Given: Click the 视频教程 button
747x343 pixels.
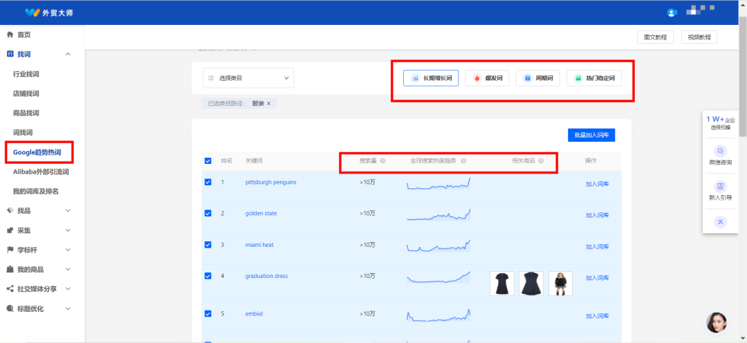Looking at the screenshot, I should [699, 37].
